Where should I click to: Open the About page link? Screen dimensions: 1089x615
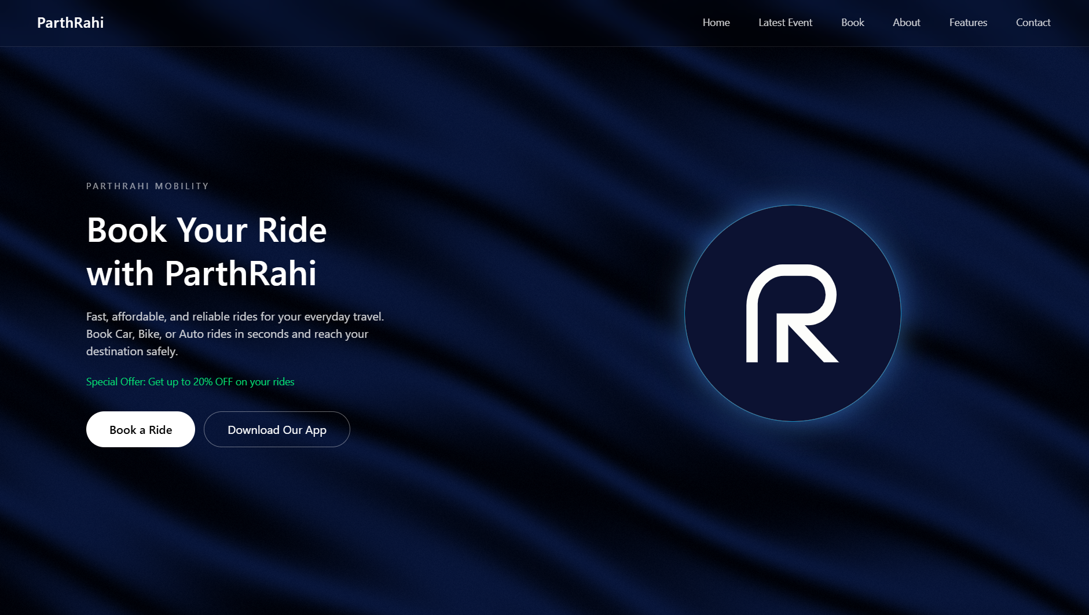click(x=906, y=23)
